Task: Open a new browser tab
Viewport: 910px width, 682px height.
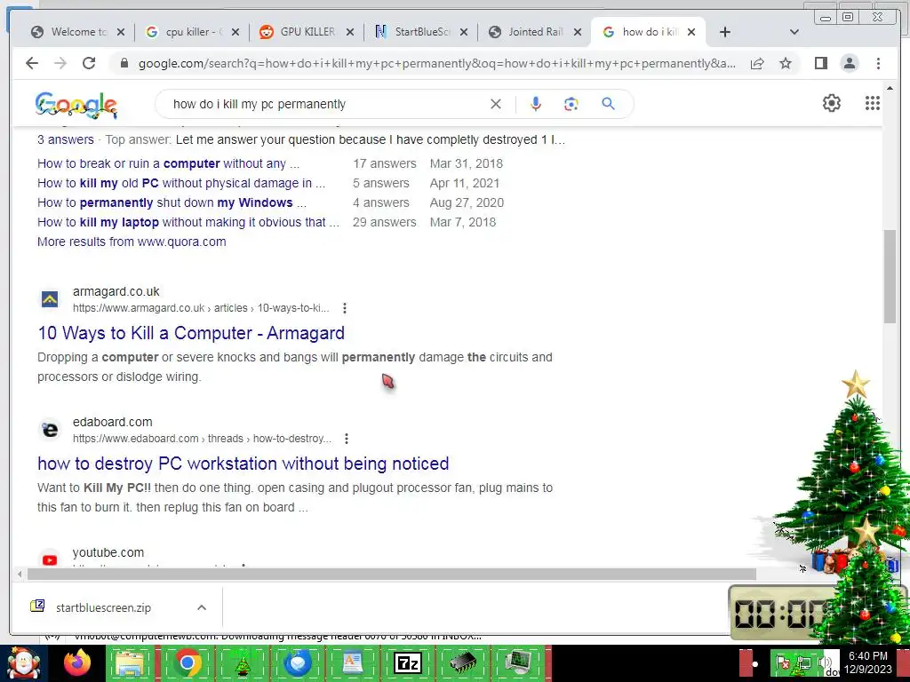Action: pyautogui.click(x=725, y=32)
